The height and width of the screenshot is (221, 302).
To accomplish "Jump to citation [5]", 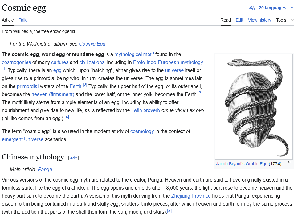I will [169, 211].
